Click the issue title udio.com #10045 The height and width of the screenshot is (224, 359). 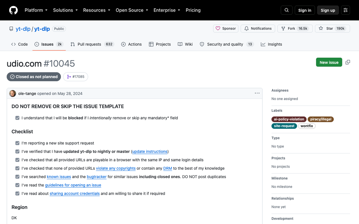click(x=41, y=63)
